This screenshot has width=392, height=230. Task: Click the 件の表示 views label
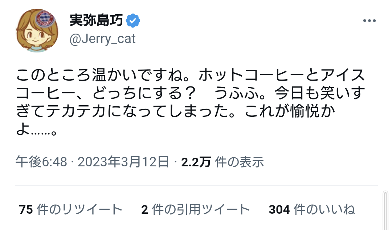click(240, 162)
